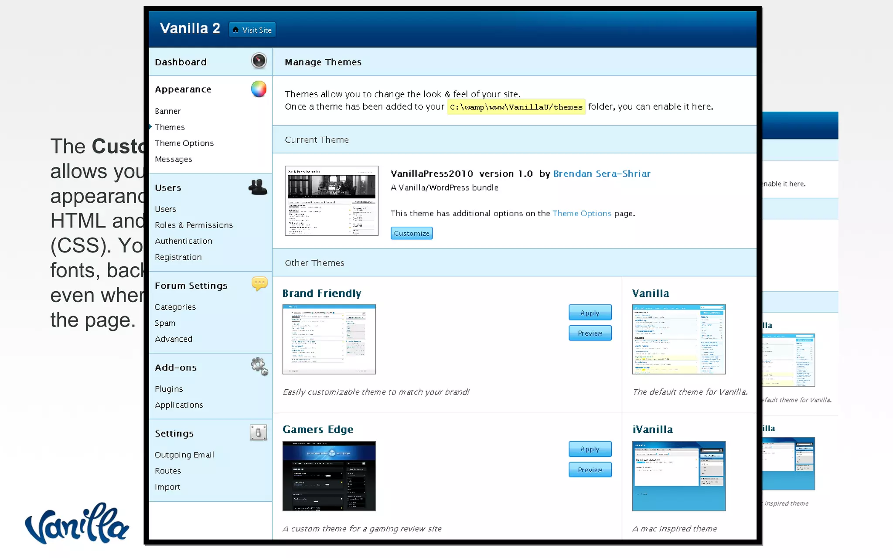
Task: Click 'A Vanilla/WordPress bundle' description
Action: pyautogui.click(x=444, y=187)
